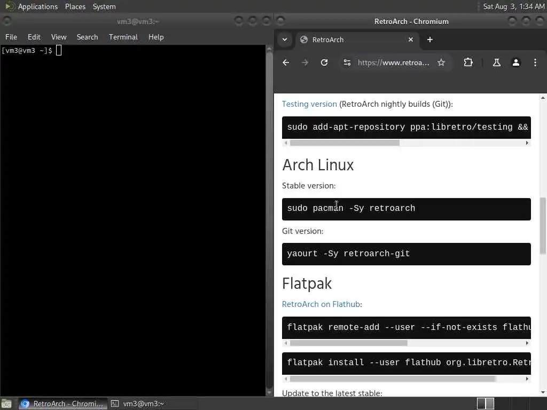547x410 pixels.
Task: Click the page scroll-down arrow
Action: coord(543,392)
